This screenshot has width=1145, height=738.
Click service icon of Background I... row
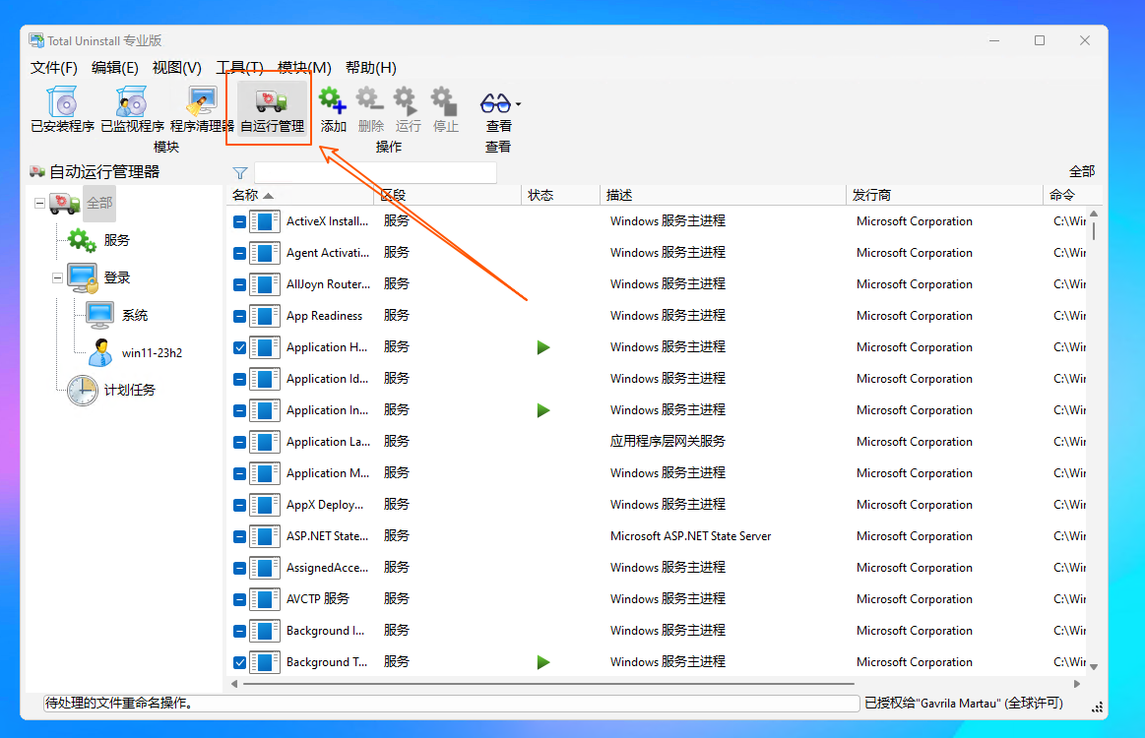264,631
